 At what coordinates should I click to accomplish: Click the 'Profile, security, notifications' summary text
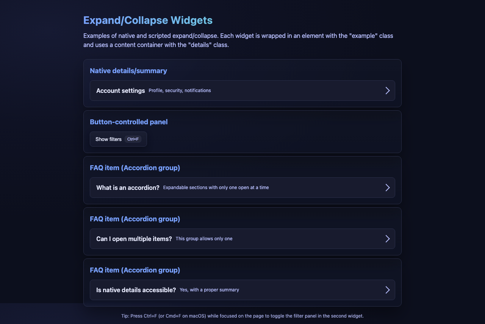180,91
